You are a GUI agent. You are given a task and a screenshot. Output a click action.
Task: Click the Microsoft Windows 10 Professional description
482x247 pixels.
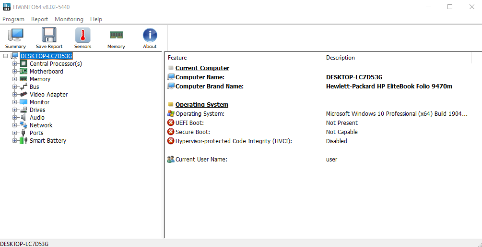(x=397, y=113)
